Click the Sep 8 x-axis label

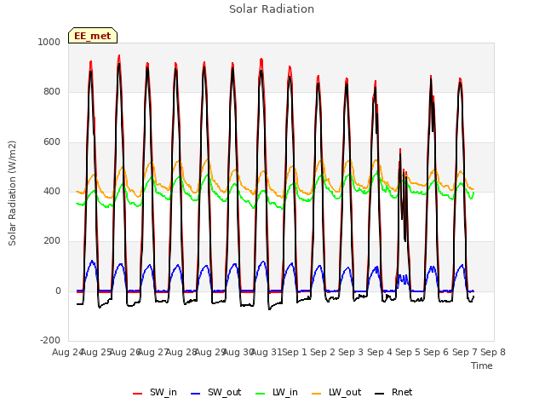[493, 352]
